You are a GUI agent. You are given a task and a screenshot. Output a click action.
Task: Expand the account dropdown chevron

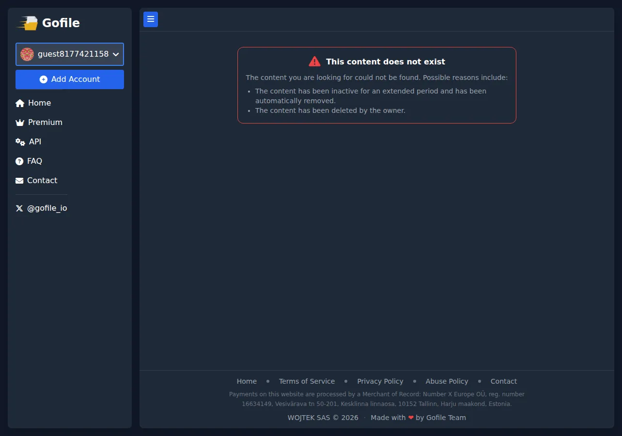116,54
